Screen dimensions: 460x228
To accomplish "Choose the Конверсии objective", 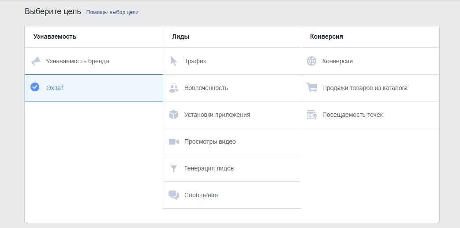I will pos(370,61).
